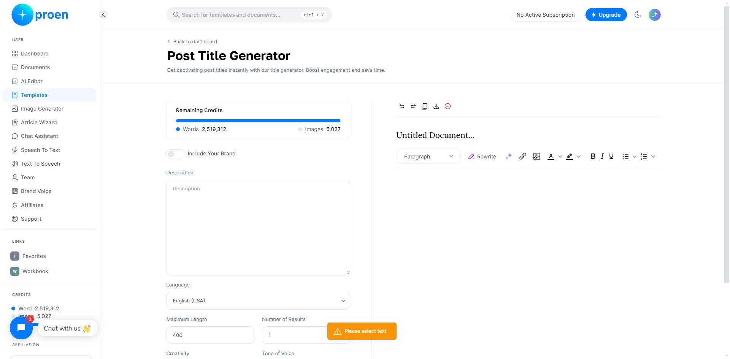The width and height of the screenshot is (730, 359).
Task: Expand the highlight color options arrow
Action: tap(579, 157)
